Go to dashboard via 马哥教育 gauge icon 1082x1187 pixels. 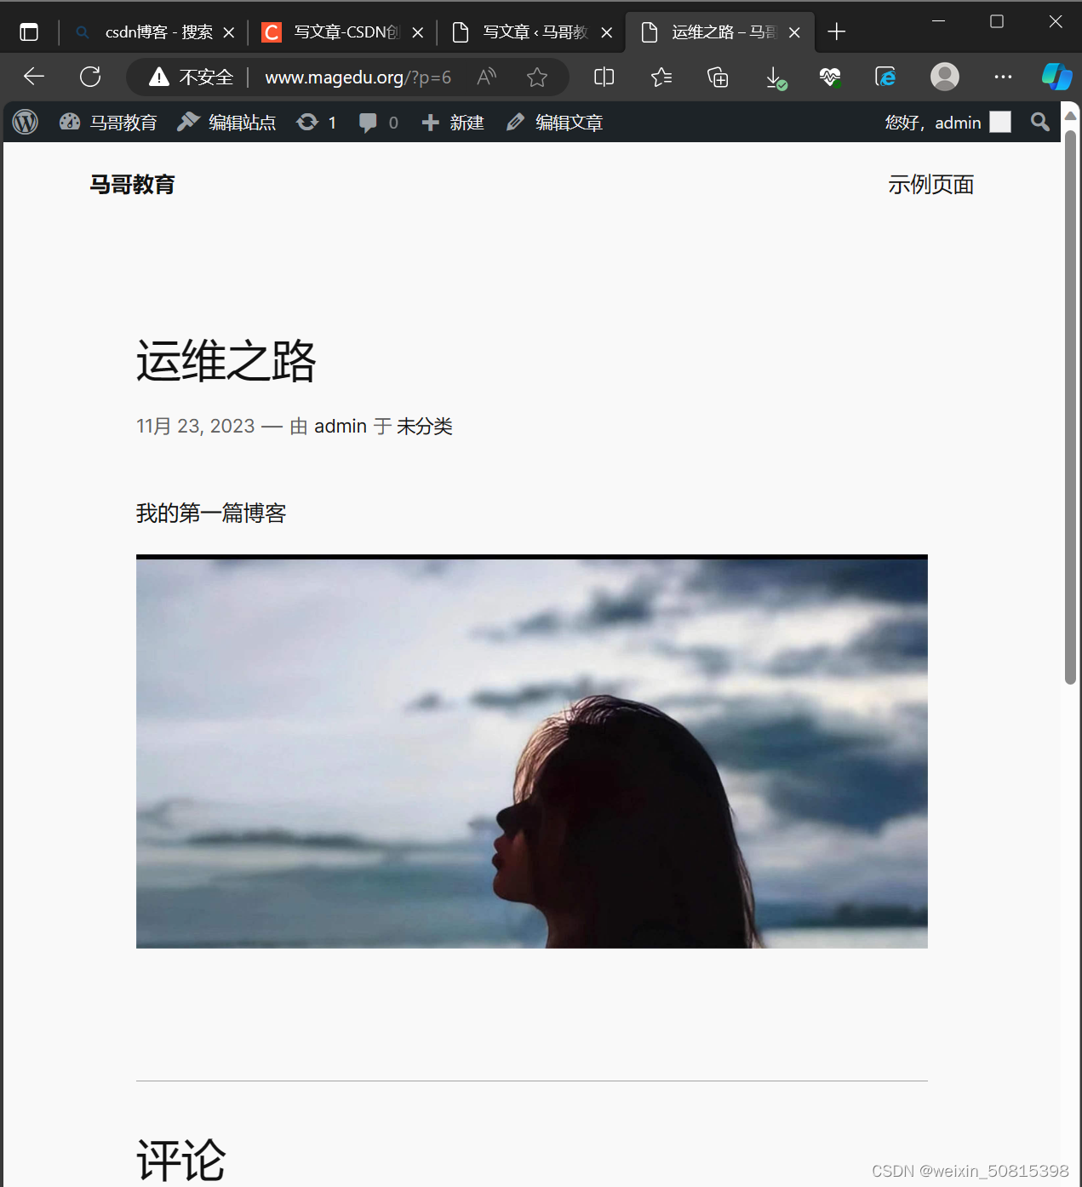tap(69, 122)
